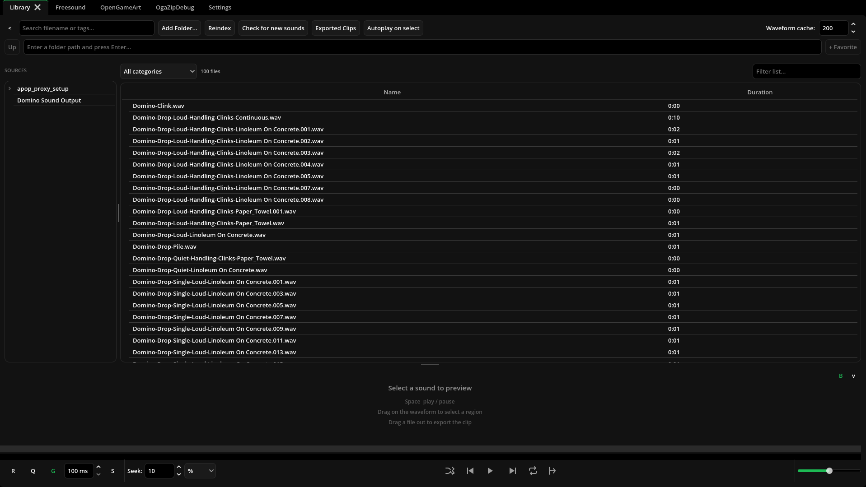Toggle the green B button
Viewport: 866px width, 487px height.
click(x=841, y=376)
